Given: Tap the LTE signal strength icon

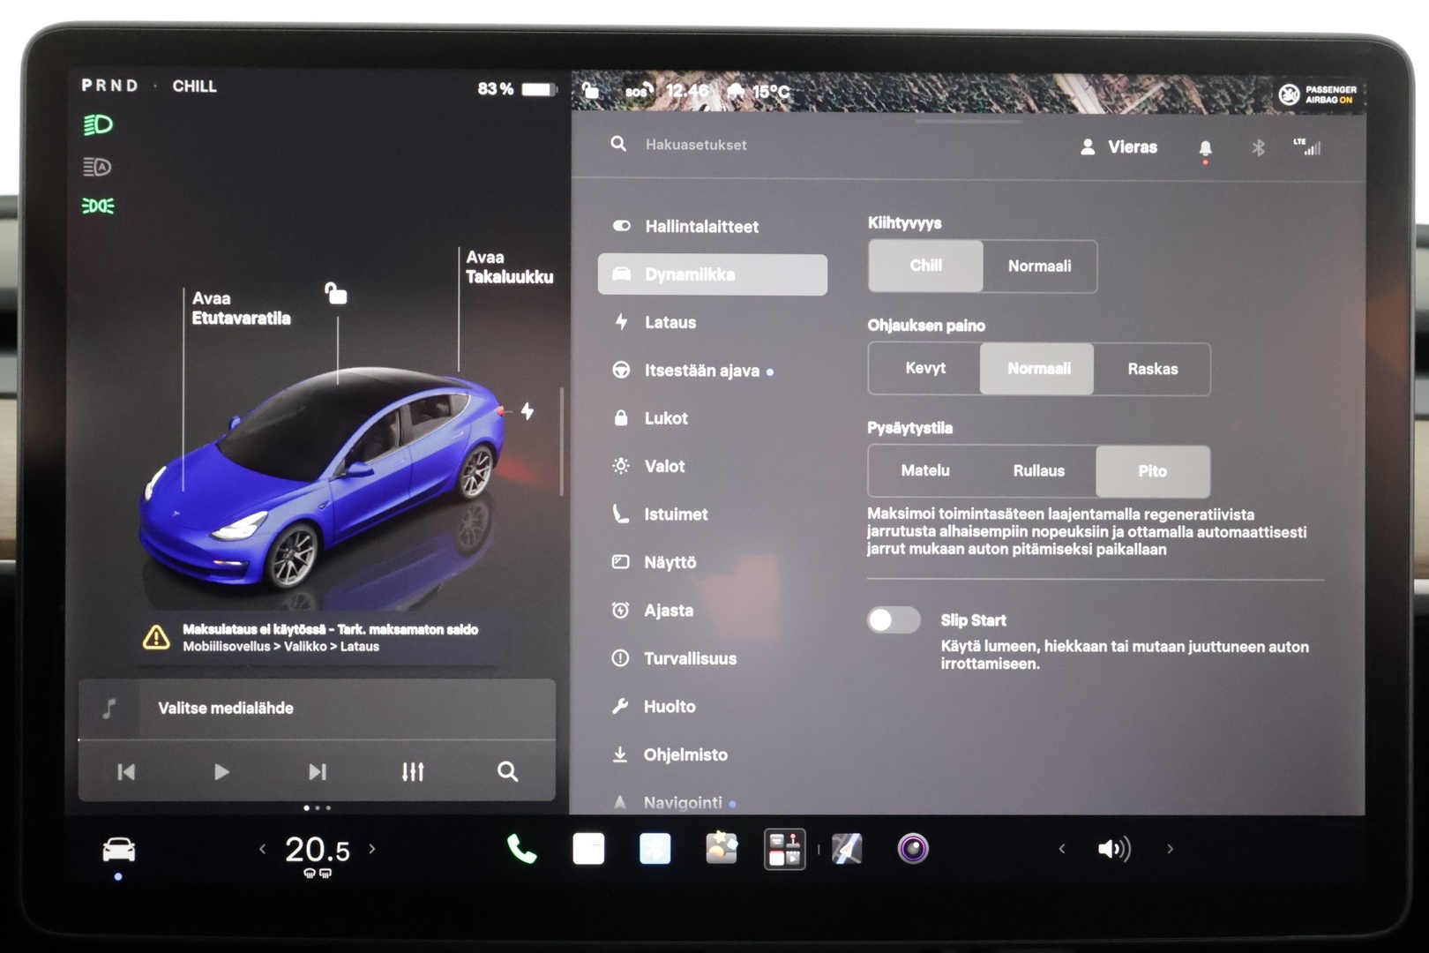Looking at the screenshot, I should point(1307,146).
